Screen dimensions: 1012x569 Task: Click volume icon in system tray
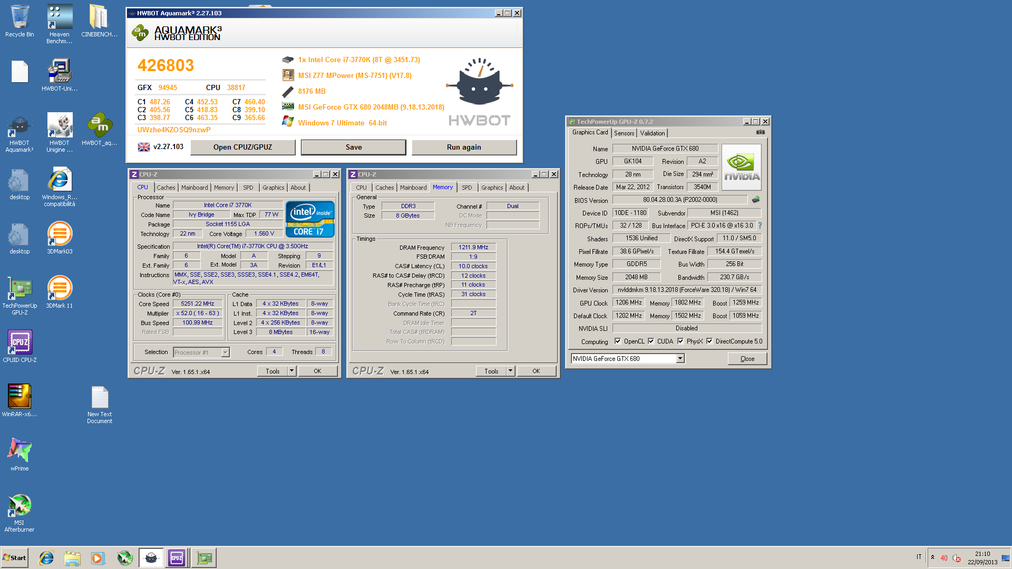pyautogui.click(x=956, y=558)
